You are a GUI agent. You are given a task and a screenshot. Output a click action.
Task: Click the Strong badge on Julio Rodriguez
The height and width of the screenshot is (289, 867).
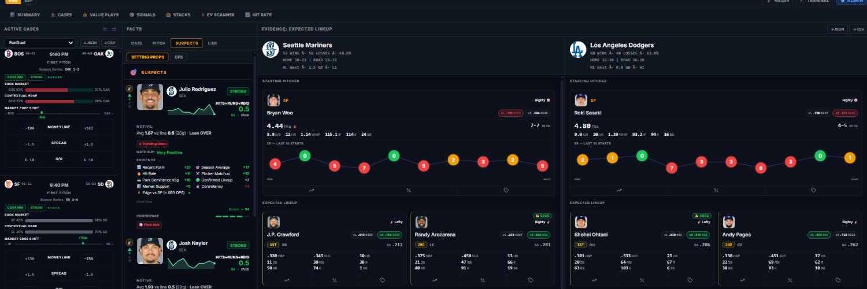238,91
